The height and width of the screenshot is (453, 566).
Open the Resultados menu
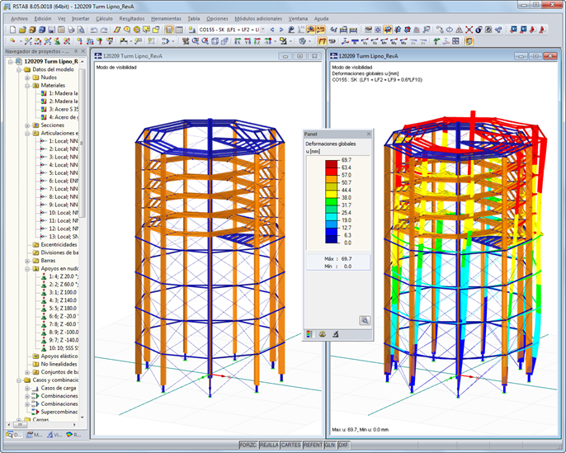(x=131, y=17)
